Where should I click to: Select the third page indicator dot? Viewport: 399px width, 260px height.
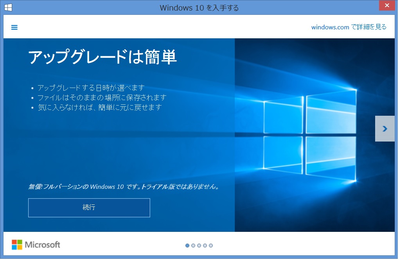tap(199, 246)
